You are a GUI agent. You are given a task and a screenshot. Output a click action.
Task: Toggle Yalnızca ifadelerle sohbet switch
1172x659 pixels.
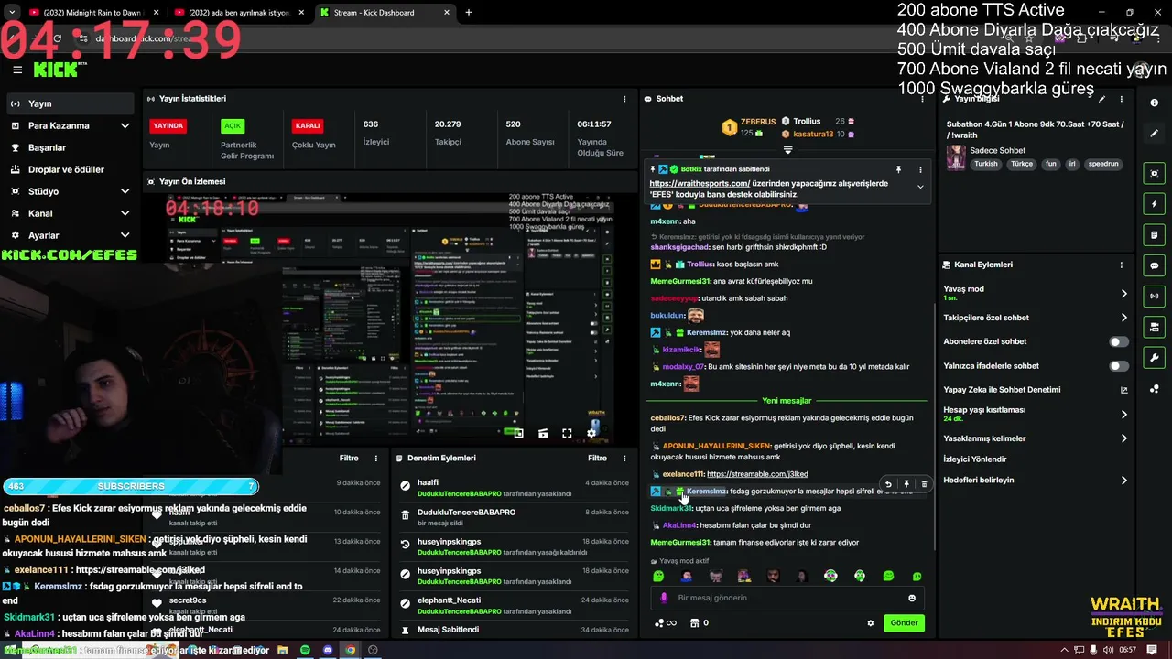tap(1119, 366)
